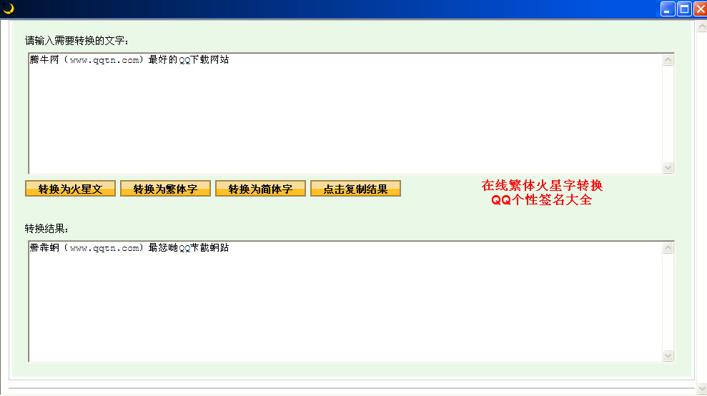Maximize the converter window
Image resolution: width=707 pixels, height=396 pixels.
[x=683, y=9]
